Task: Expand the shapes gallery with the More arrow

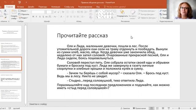Action: point(115,17)
